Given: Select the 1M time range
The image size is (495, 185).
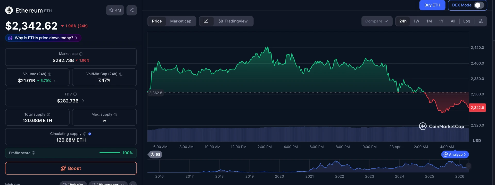Looking at the screenshot, I should 429,21.
